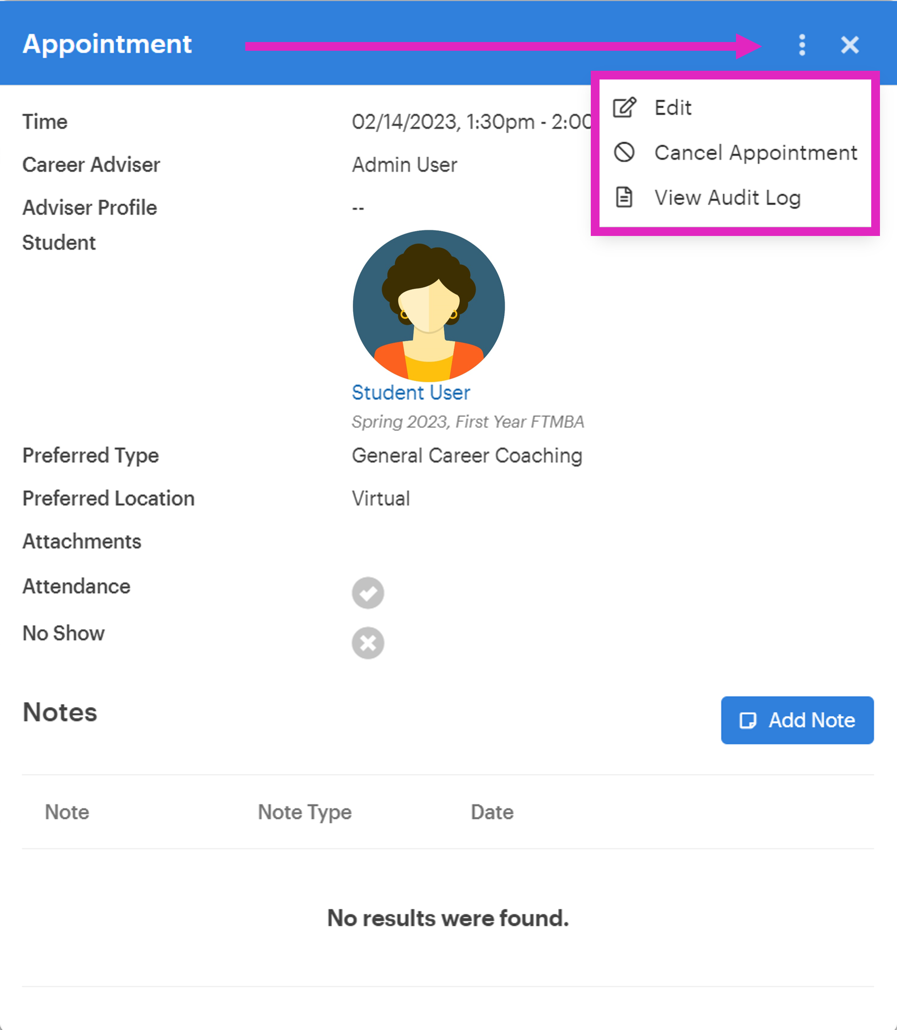Open View Audit Log
The height and width of the screenshot is (1030, 897).
pyautogui.click(x=727, y=198)
